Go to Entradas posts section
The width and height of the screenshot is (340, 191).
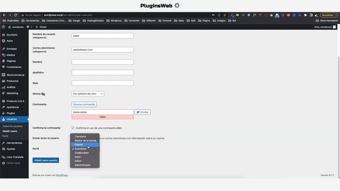(12, 49)
